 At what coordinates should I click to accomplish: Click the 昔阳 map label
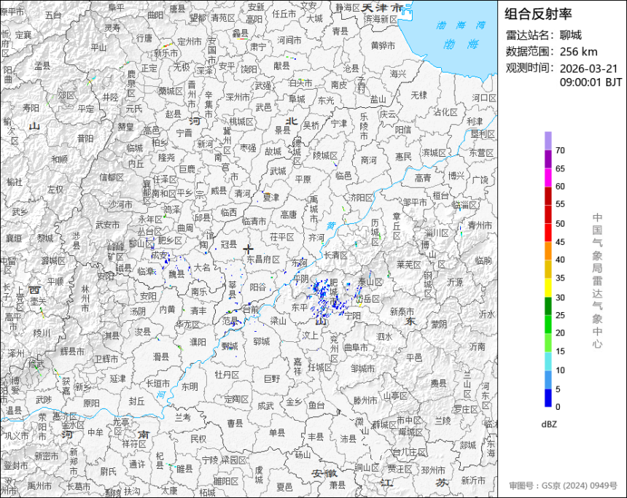[85, 139]
